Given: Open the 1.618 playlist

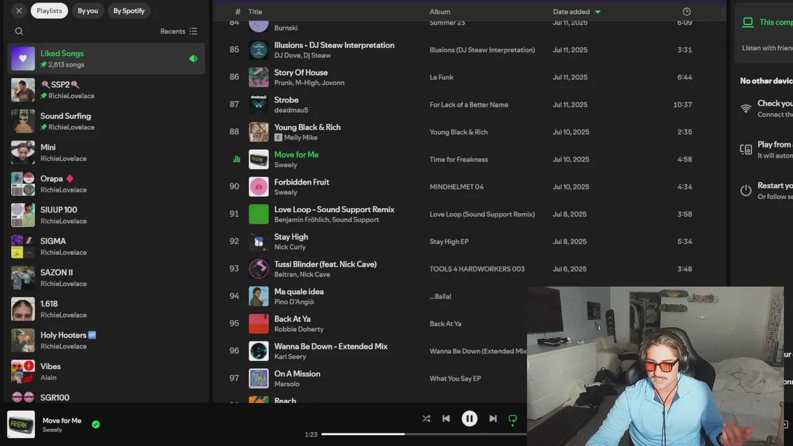Looking at the screenshot, I should [106, 308].
